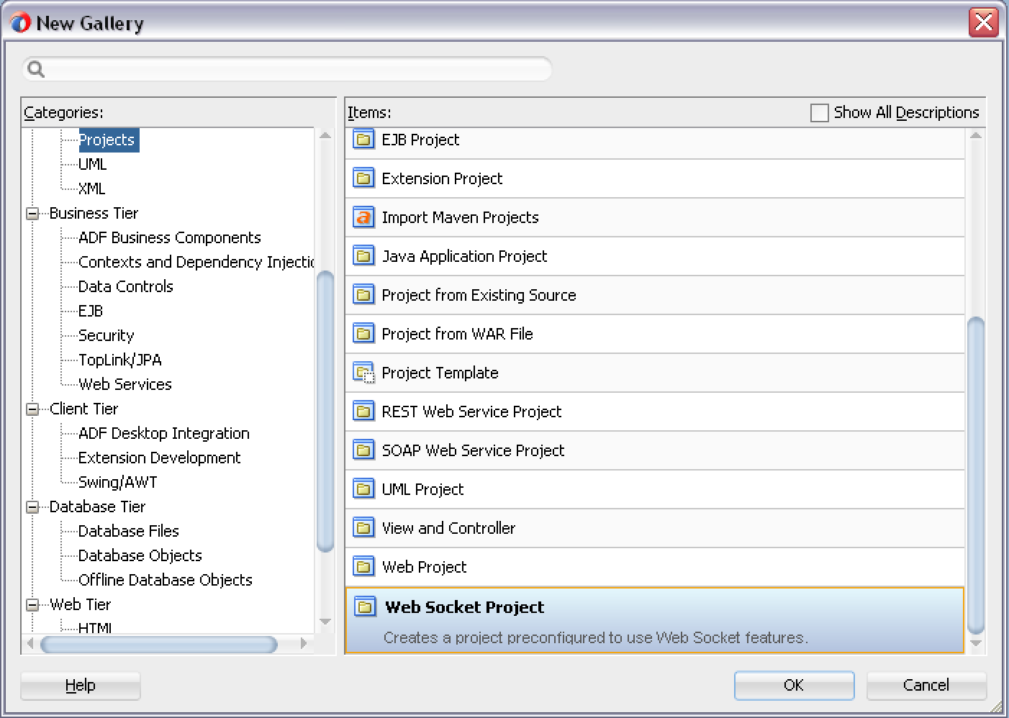
Task: Click the EJB Project folder icon
Action: (363, 140)
